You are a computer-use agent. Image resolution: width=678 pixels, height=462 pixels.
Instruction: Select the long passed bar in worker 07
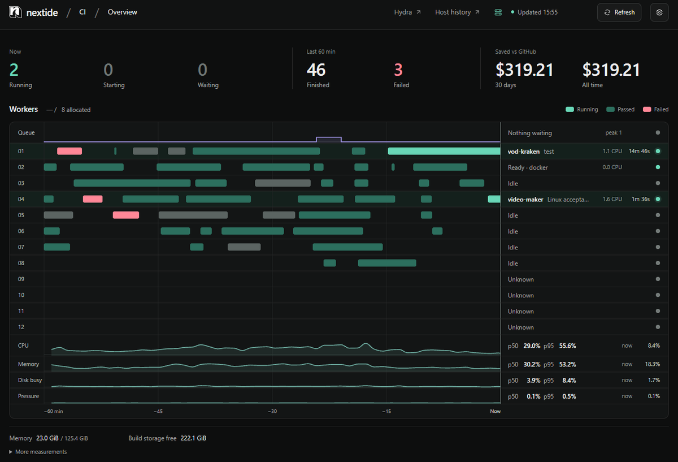(347, 247)
